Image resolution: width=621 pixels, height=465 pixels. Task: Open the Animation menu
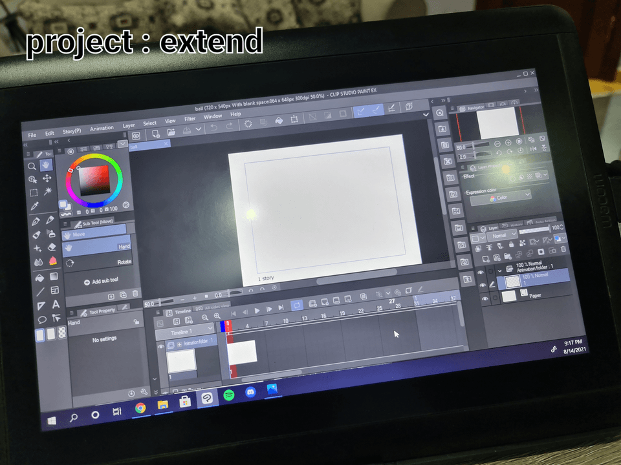pos(102,128)
